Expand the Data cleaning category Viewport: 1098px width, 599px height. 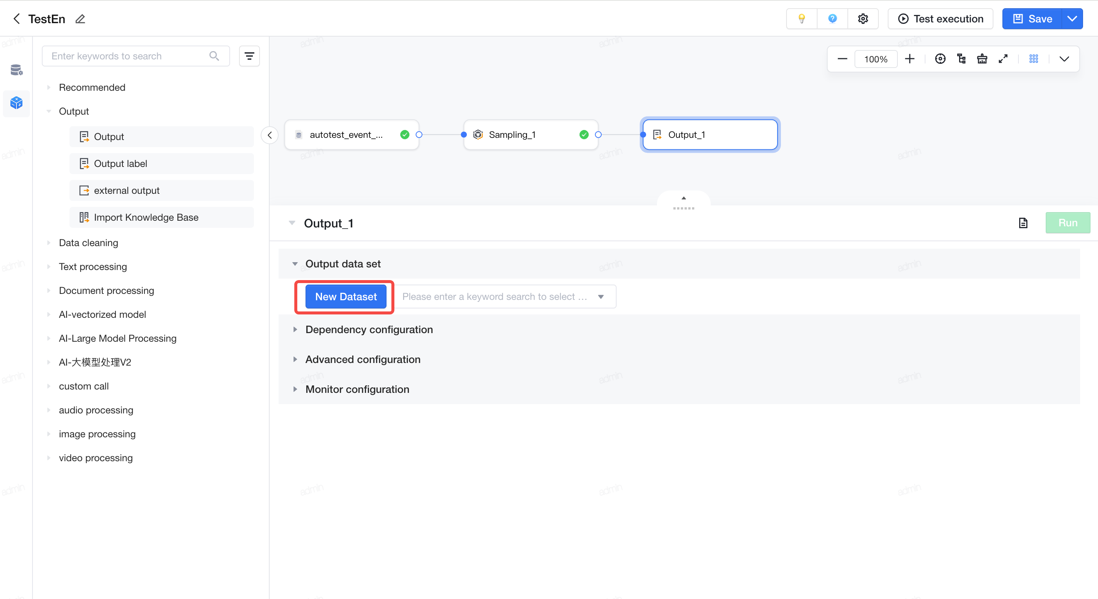(88, 243)
